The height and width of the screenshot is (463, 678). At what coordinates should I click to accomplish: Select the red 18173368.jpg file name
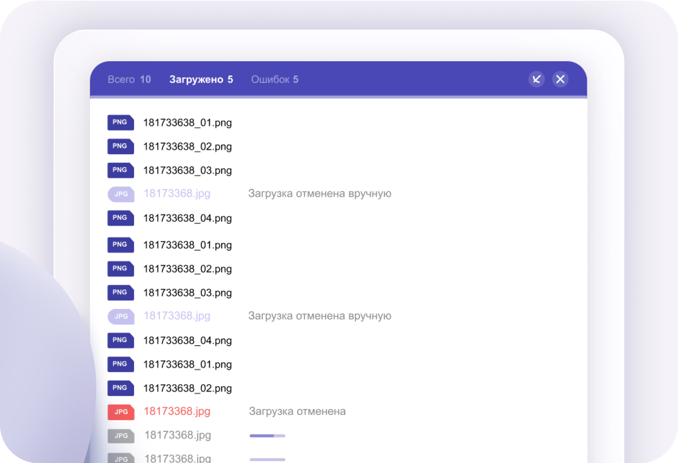pyautogui.click(x=177, y=411)
